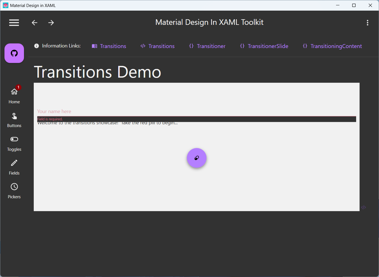The image size is (379, 277).
Task: Open the Home page in sidebar
Action: [14, 95]
